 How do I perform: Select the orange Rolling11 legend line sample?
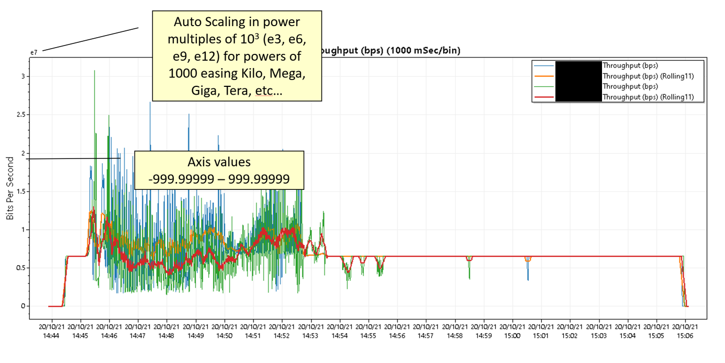click(x=543, y=76)
